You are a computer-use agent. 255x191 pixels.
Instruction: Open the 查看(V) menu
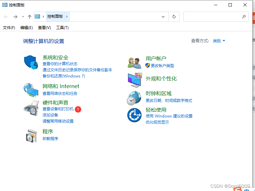tap(44, 28)
